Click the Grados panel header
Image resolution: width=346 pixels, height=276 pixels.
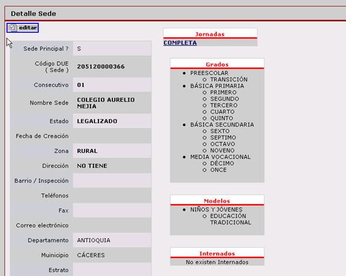tap(217, 64)
